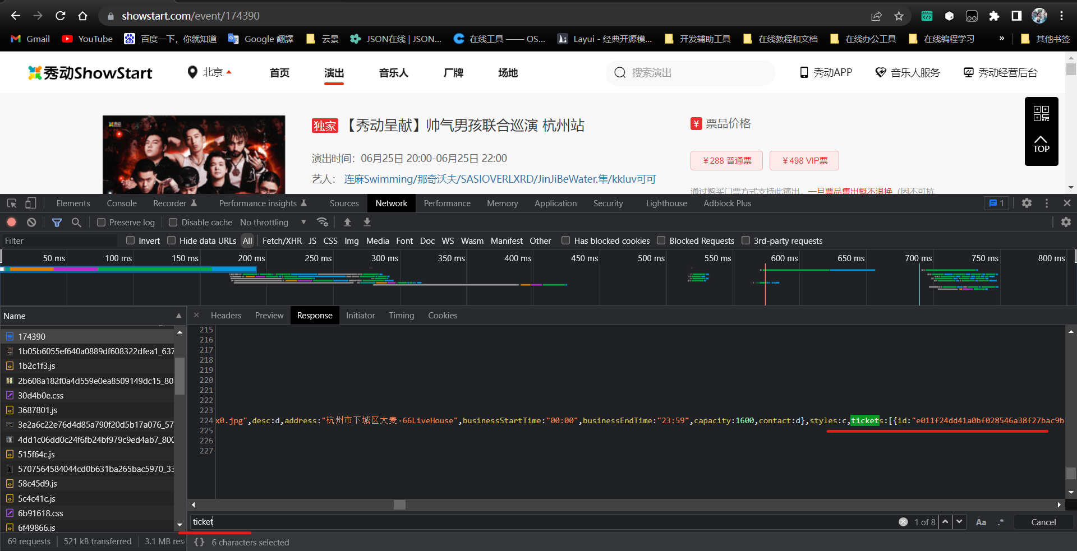This screenshot has height=551, width=1077.
Task: Open DevTools settings gear
Action: click(x=1027, y=203)
